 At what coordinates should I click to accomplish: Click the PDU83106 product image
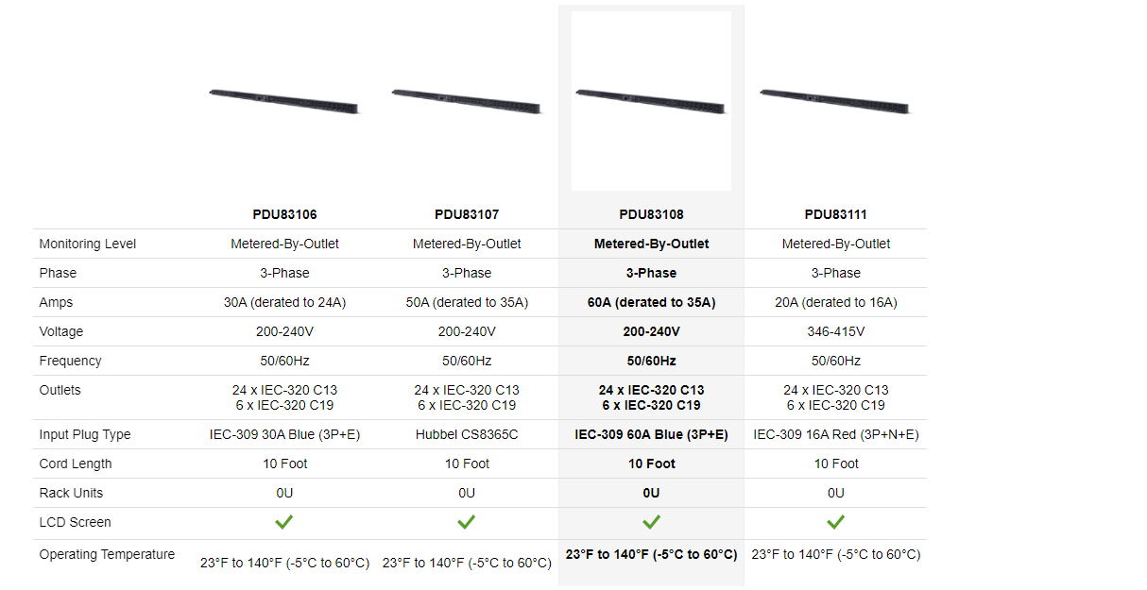click(284, 99)
